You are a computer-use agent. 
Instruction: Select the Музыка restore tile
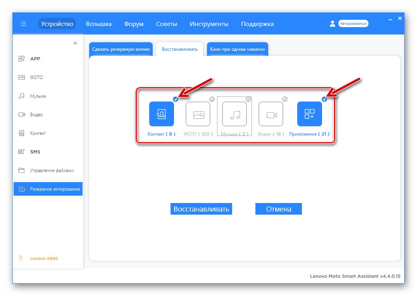234,114
